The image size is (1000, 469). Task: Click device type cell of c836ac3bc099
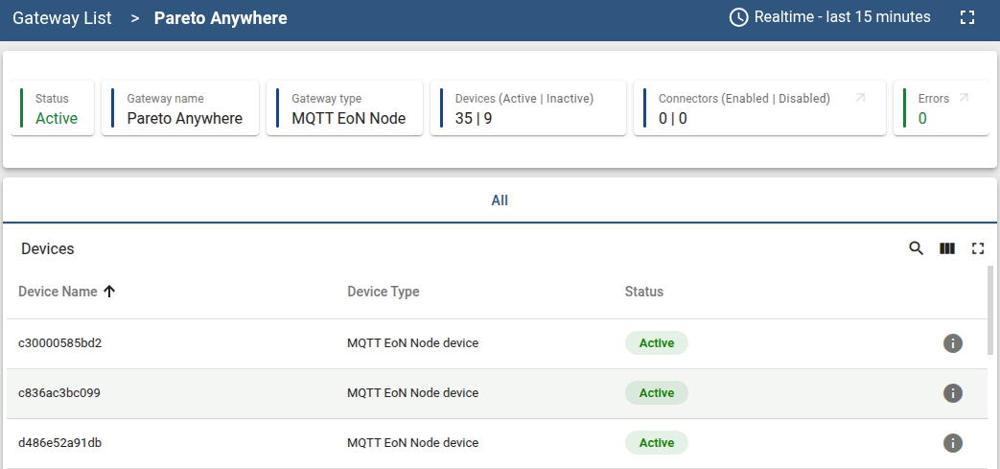(412, 393)
